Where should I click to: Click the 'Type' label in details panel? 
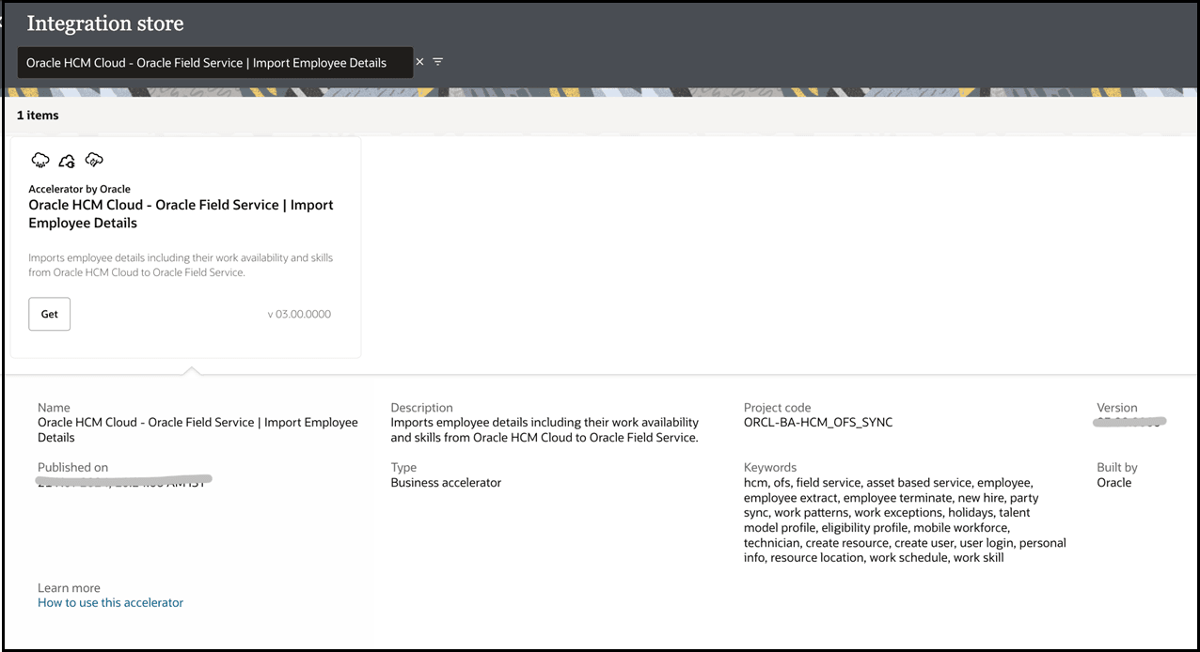pos(403,467)
